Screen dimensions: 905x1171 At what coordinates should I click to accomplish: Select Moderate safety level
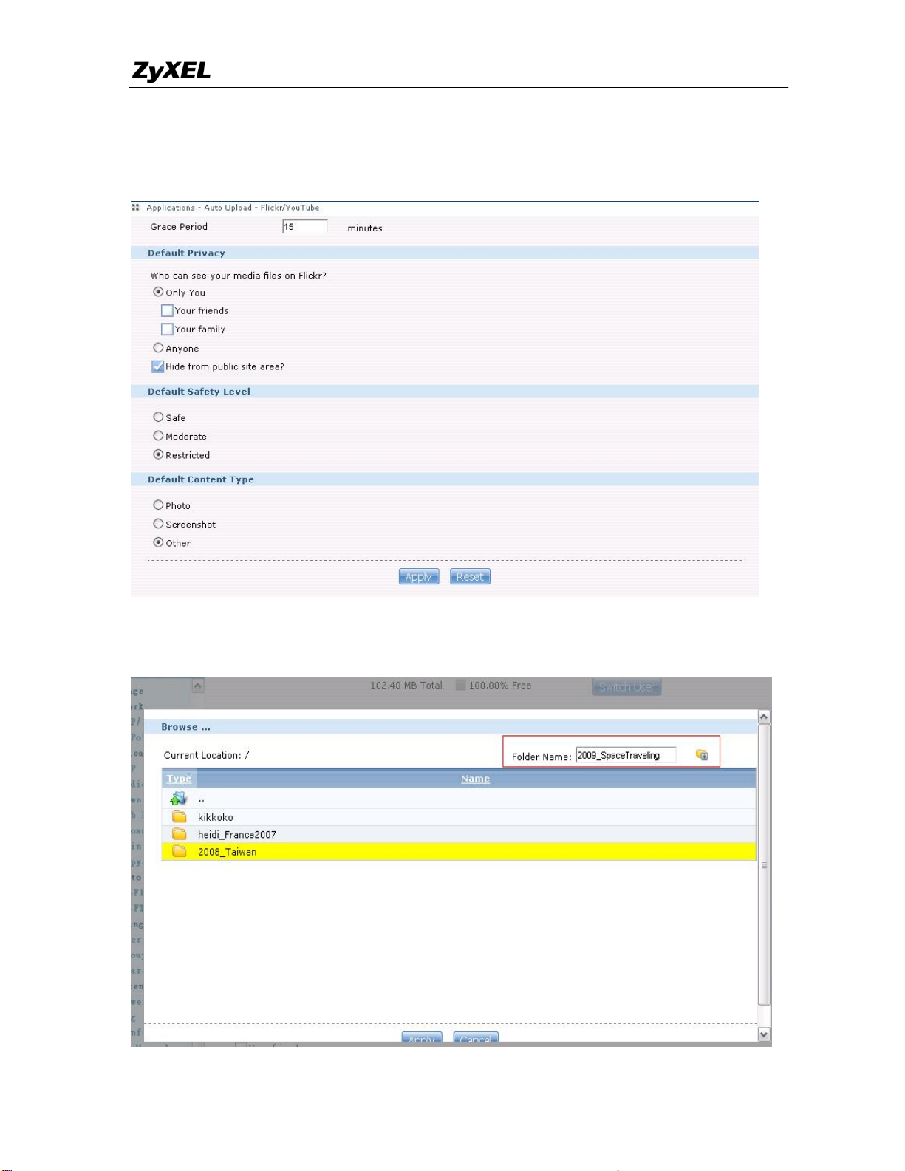tap(158, 436)
